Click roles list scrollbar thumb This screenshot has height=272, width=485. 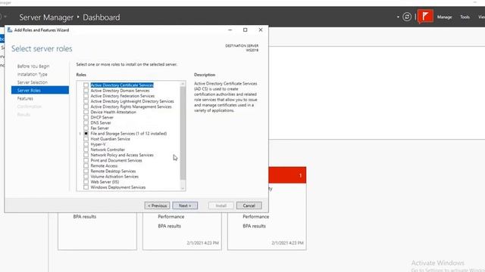(x=183, y=133)
